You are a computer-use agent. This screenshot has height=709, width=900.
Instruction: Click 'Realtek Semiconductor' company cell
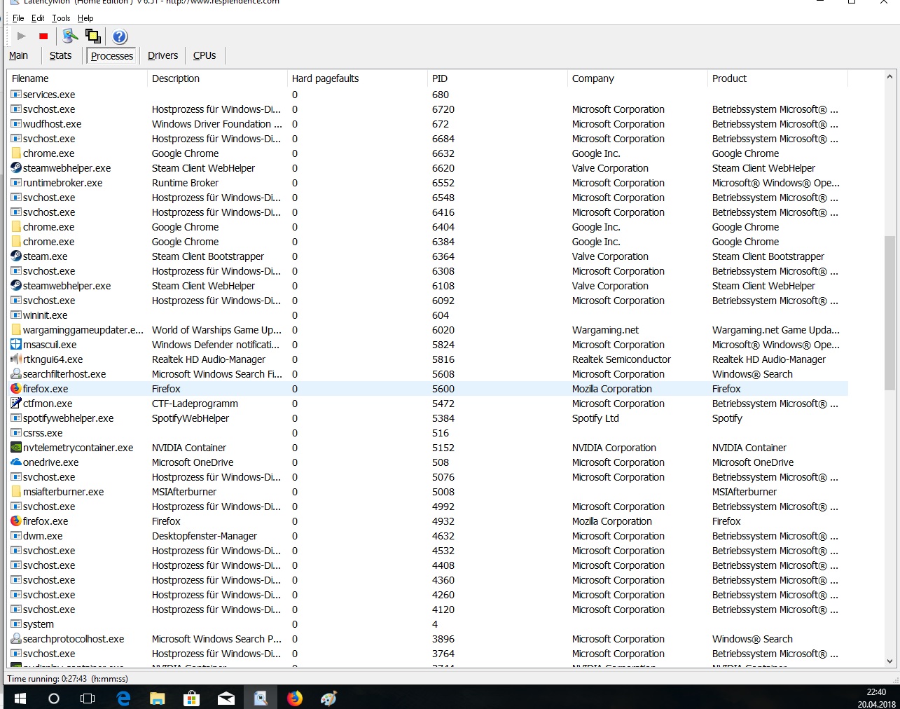tap(621, 359)
